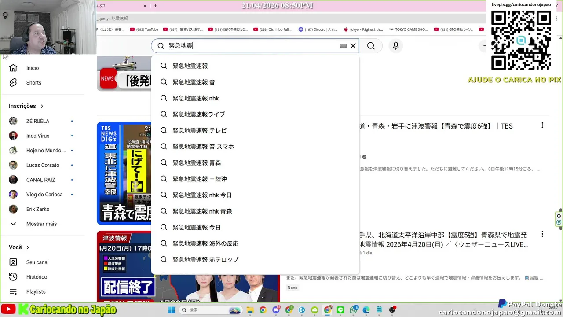Click into the YouTube search field
The image size is (563, 317).
tap(255, 46)
